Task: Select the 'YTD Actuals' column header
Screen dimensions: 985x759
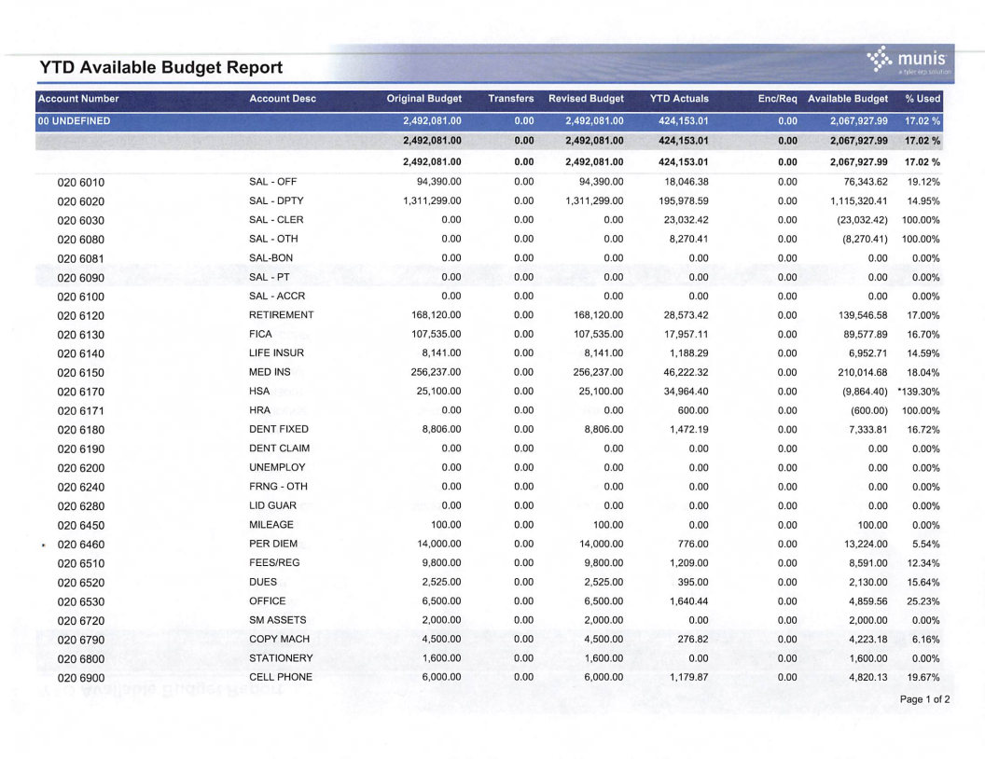Action: [x=679, y=99]
